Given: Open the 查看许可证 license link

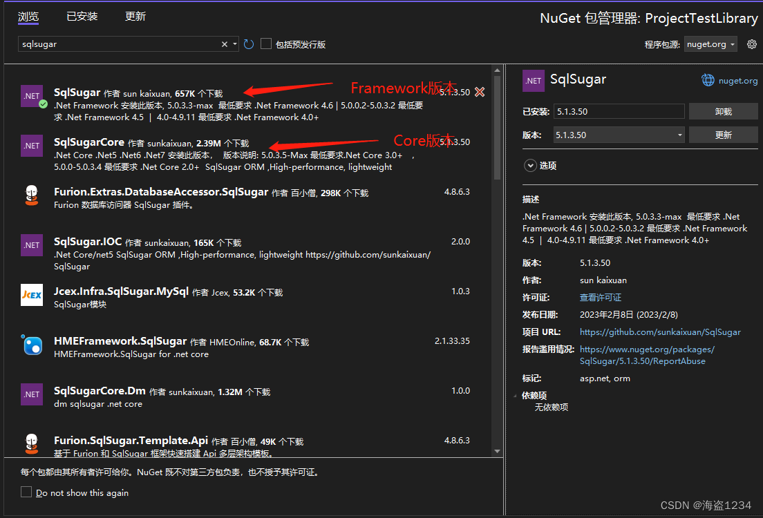Looking at the screenshot, I should pos(600,297).
